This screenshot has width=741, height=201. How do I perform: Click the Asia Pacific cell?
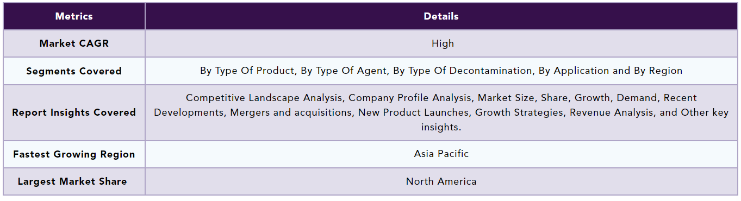(441, 154)
